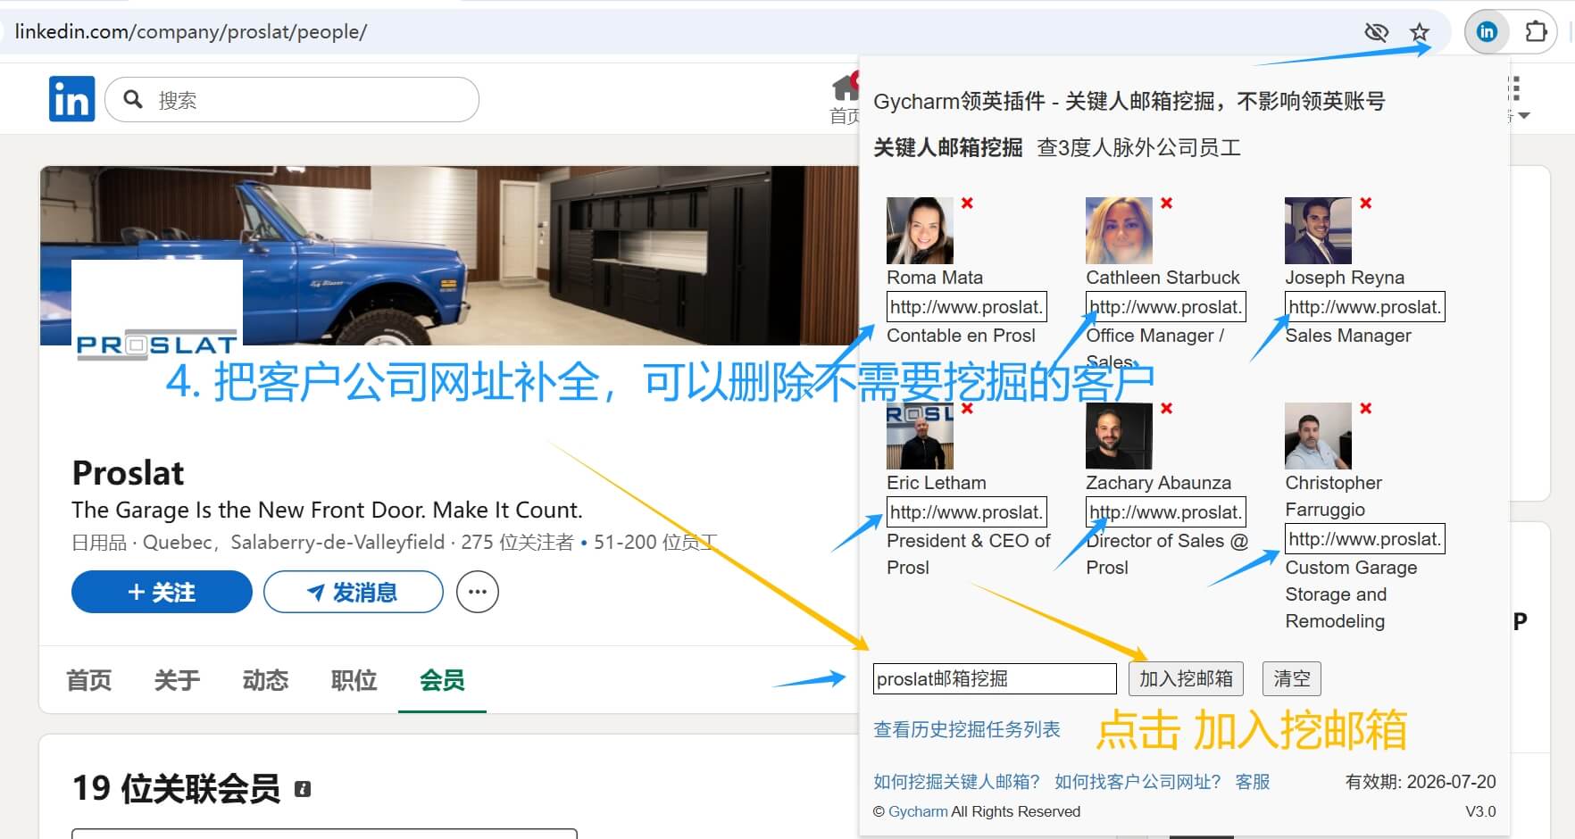Open the 客服 support link
Viewport: 1575px width, 839px height.
click(x=1253, y=782)
